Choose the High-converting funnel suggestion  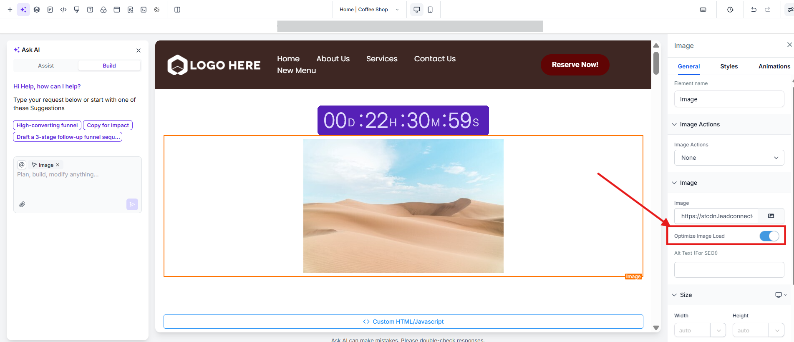point(47,125)
